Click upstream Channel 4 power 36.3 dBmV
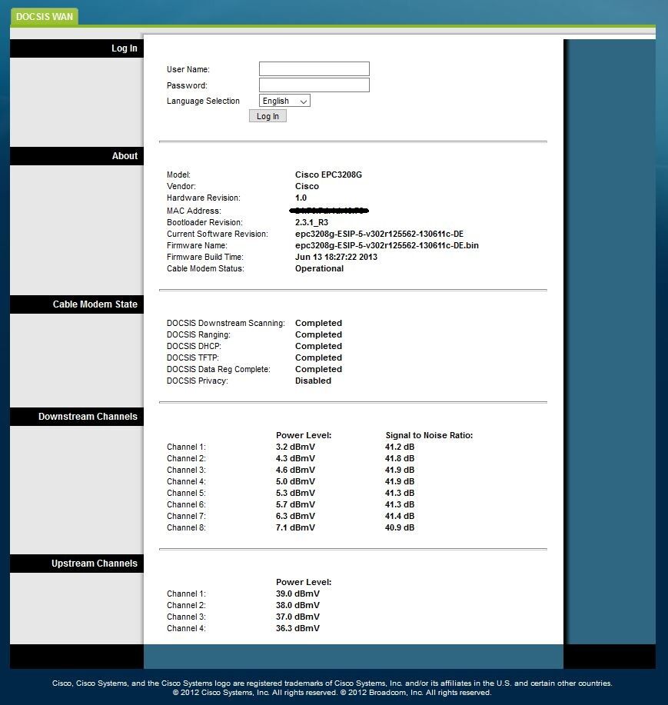 point(297,629)
